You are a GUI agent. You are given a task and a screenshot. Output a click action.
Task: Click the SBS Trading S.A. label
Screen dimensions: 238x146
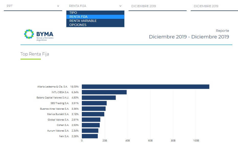point(60,103)
